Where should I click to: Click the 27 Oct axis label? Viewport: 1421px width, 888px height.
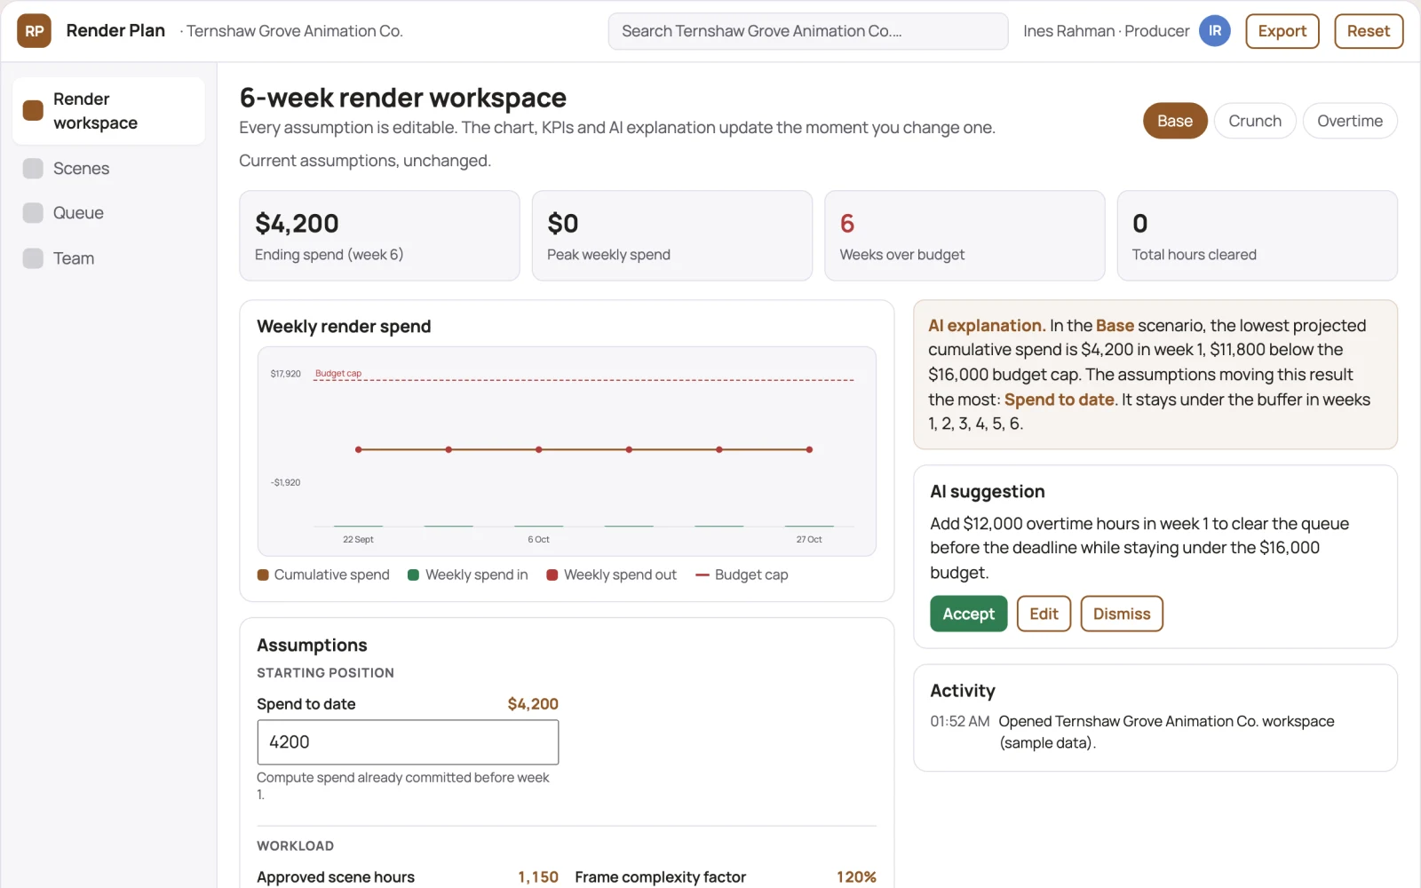808,539
